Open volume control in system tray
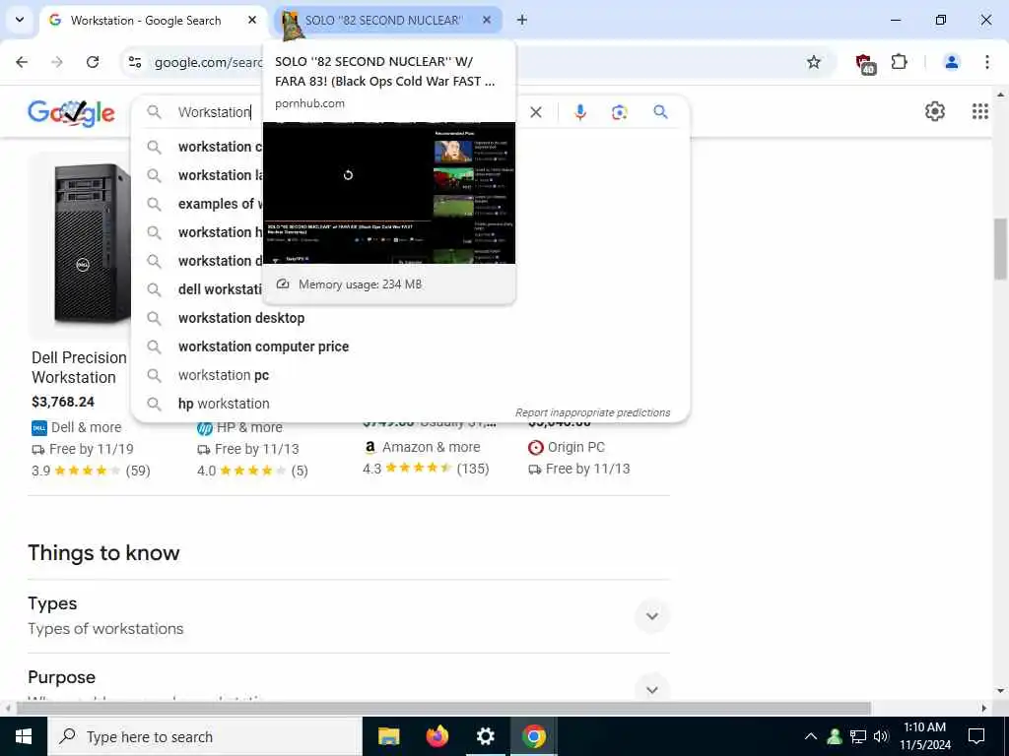 click(882, 736)
